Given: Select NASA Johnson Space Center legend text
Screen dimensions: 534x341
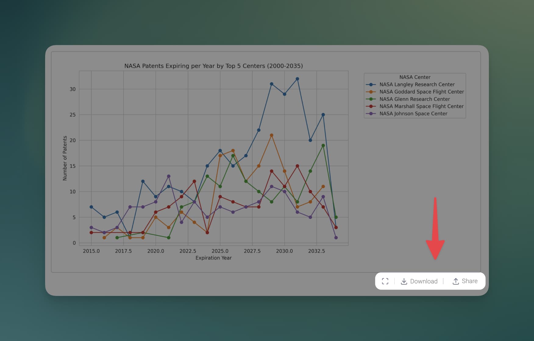Looking at the screenshot, I should pos(413,114).
